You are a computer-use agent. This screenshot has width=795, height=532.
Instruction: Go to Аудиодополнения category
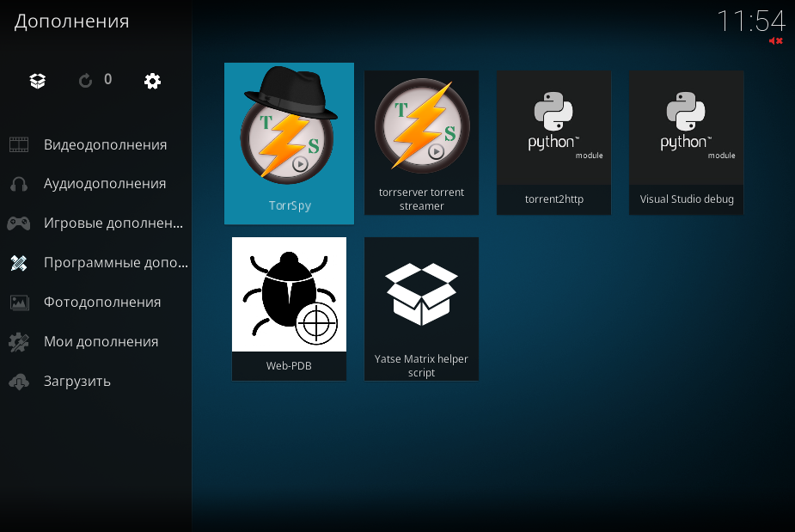[x=105, y=184]
